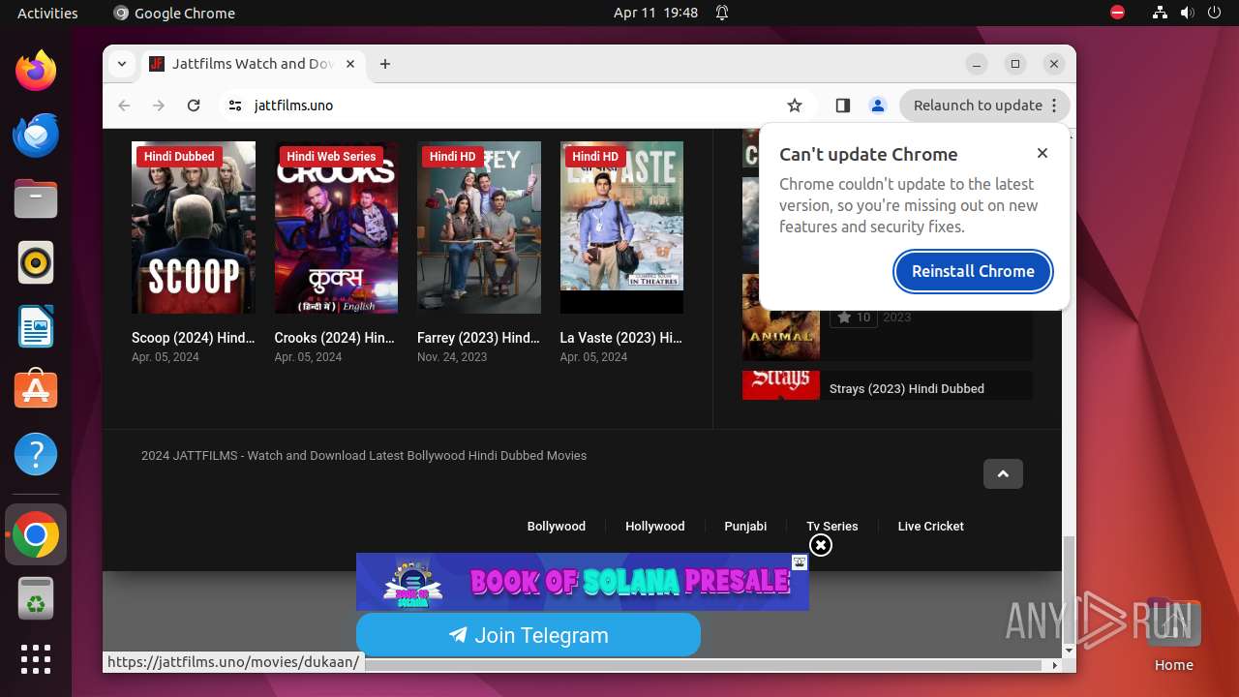Open Bollywood footer link
Screen dimensions: 1239x697
click(x=557, y=526)
